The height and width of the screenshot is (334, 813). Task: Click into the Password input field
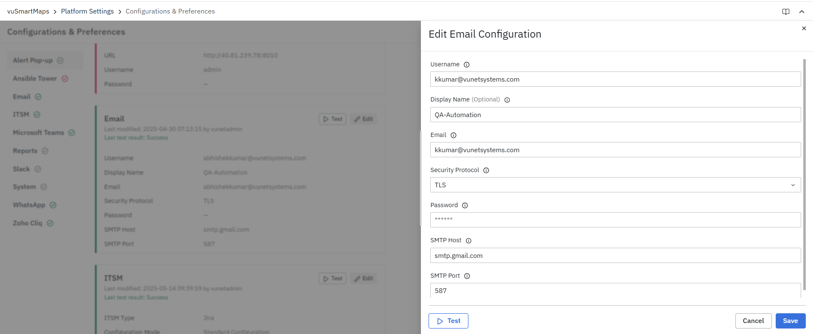point(615,220)
